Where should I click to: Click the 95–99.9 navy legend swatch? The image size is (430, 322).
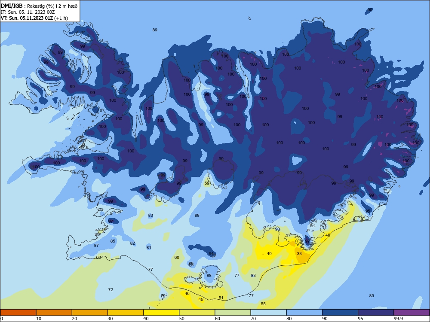[x=376, y=313]
